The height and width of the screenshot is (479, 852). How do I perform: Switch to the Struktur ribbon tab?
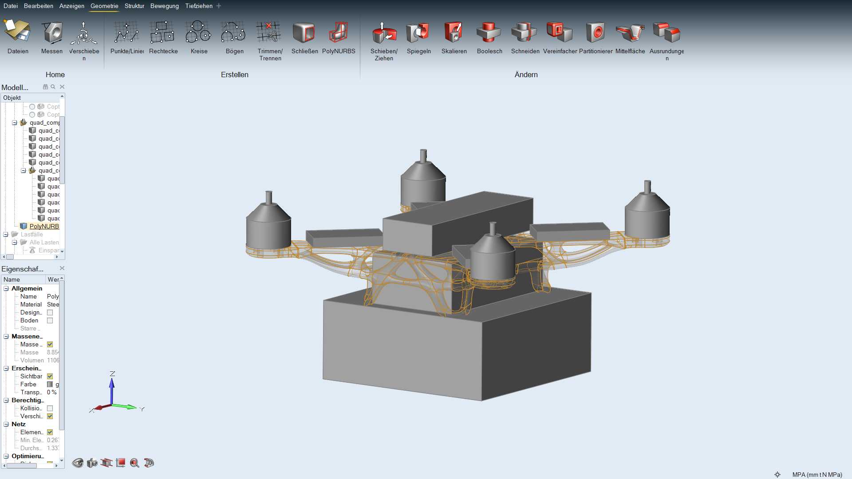click(134, 6)
